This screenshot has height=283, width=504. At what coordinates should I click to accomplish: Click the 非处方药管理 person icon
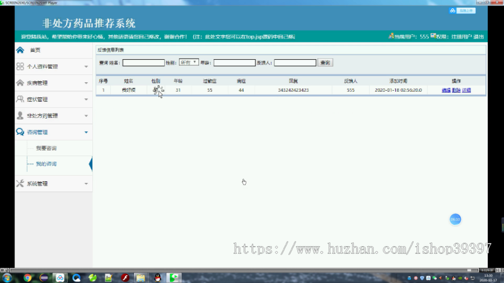click(x=20, y=116)
